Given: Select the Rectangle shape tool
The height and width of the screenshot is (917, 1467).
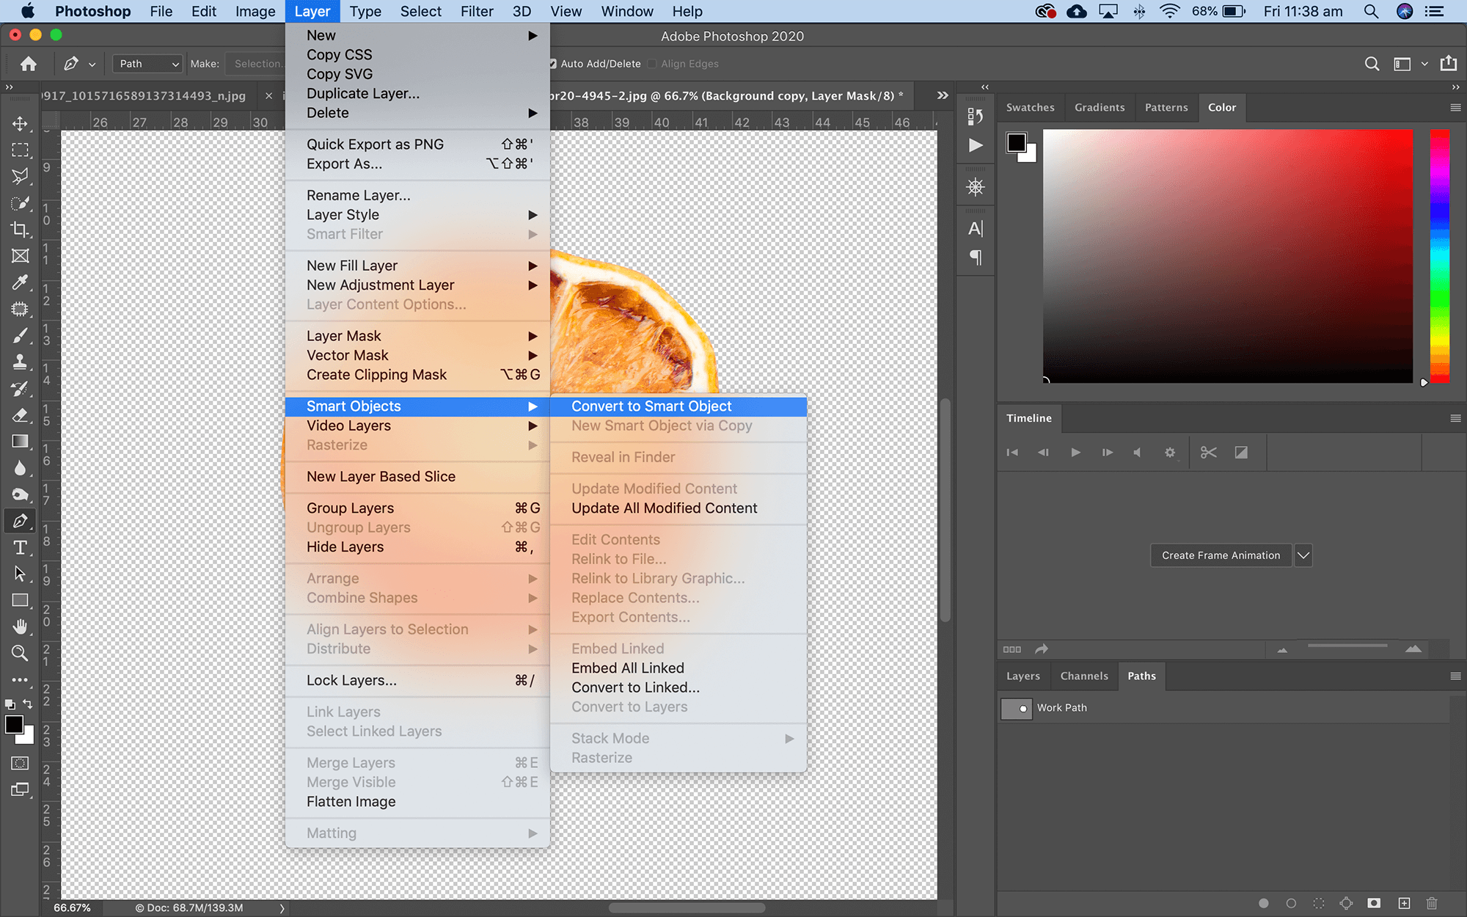Looking at the screenshot, I should point(20,600).
